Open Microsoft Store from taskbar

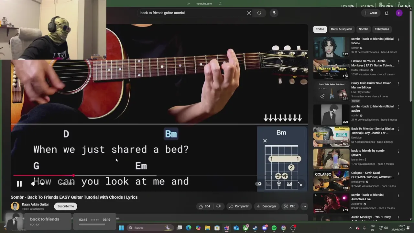coord(217,228)
